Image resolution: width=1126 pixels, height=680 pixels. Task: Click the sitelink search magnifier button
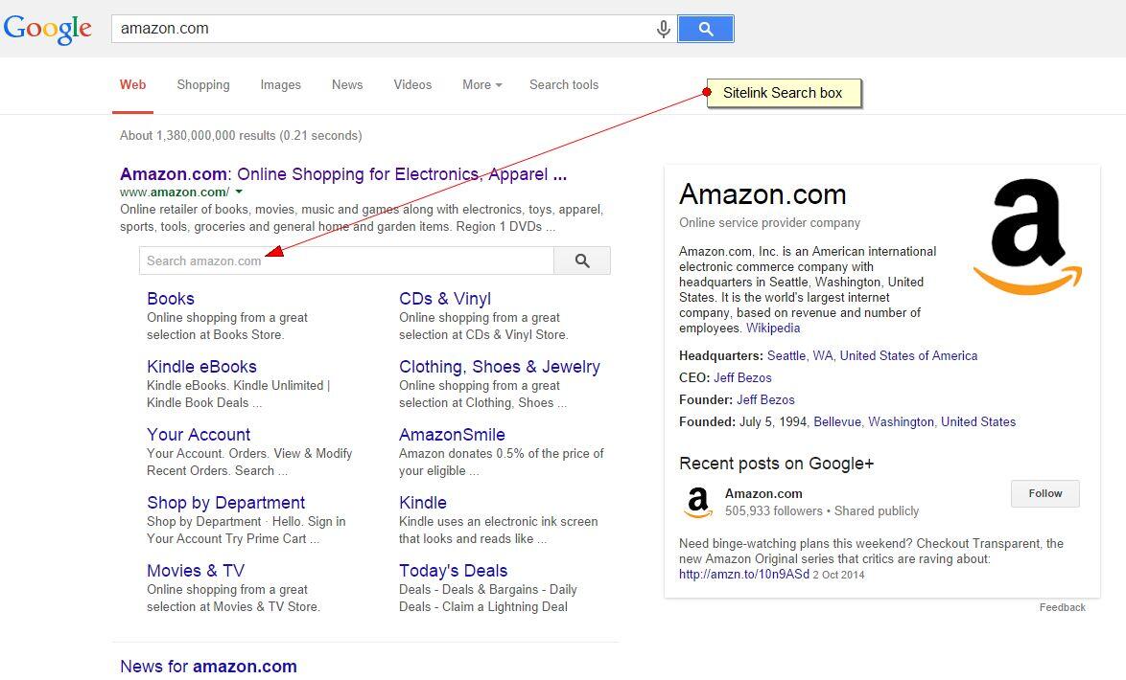(582, 261)
